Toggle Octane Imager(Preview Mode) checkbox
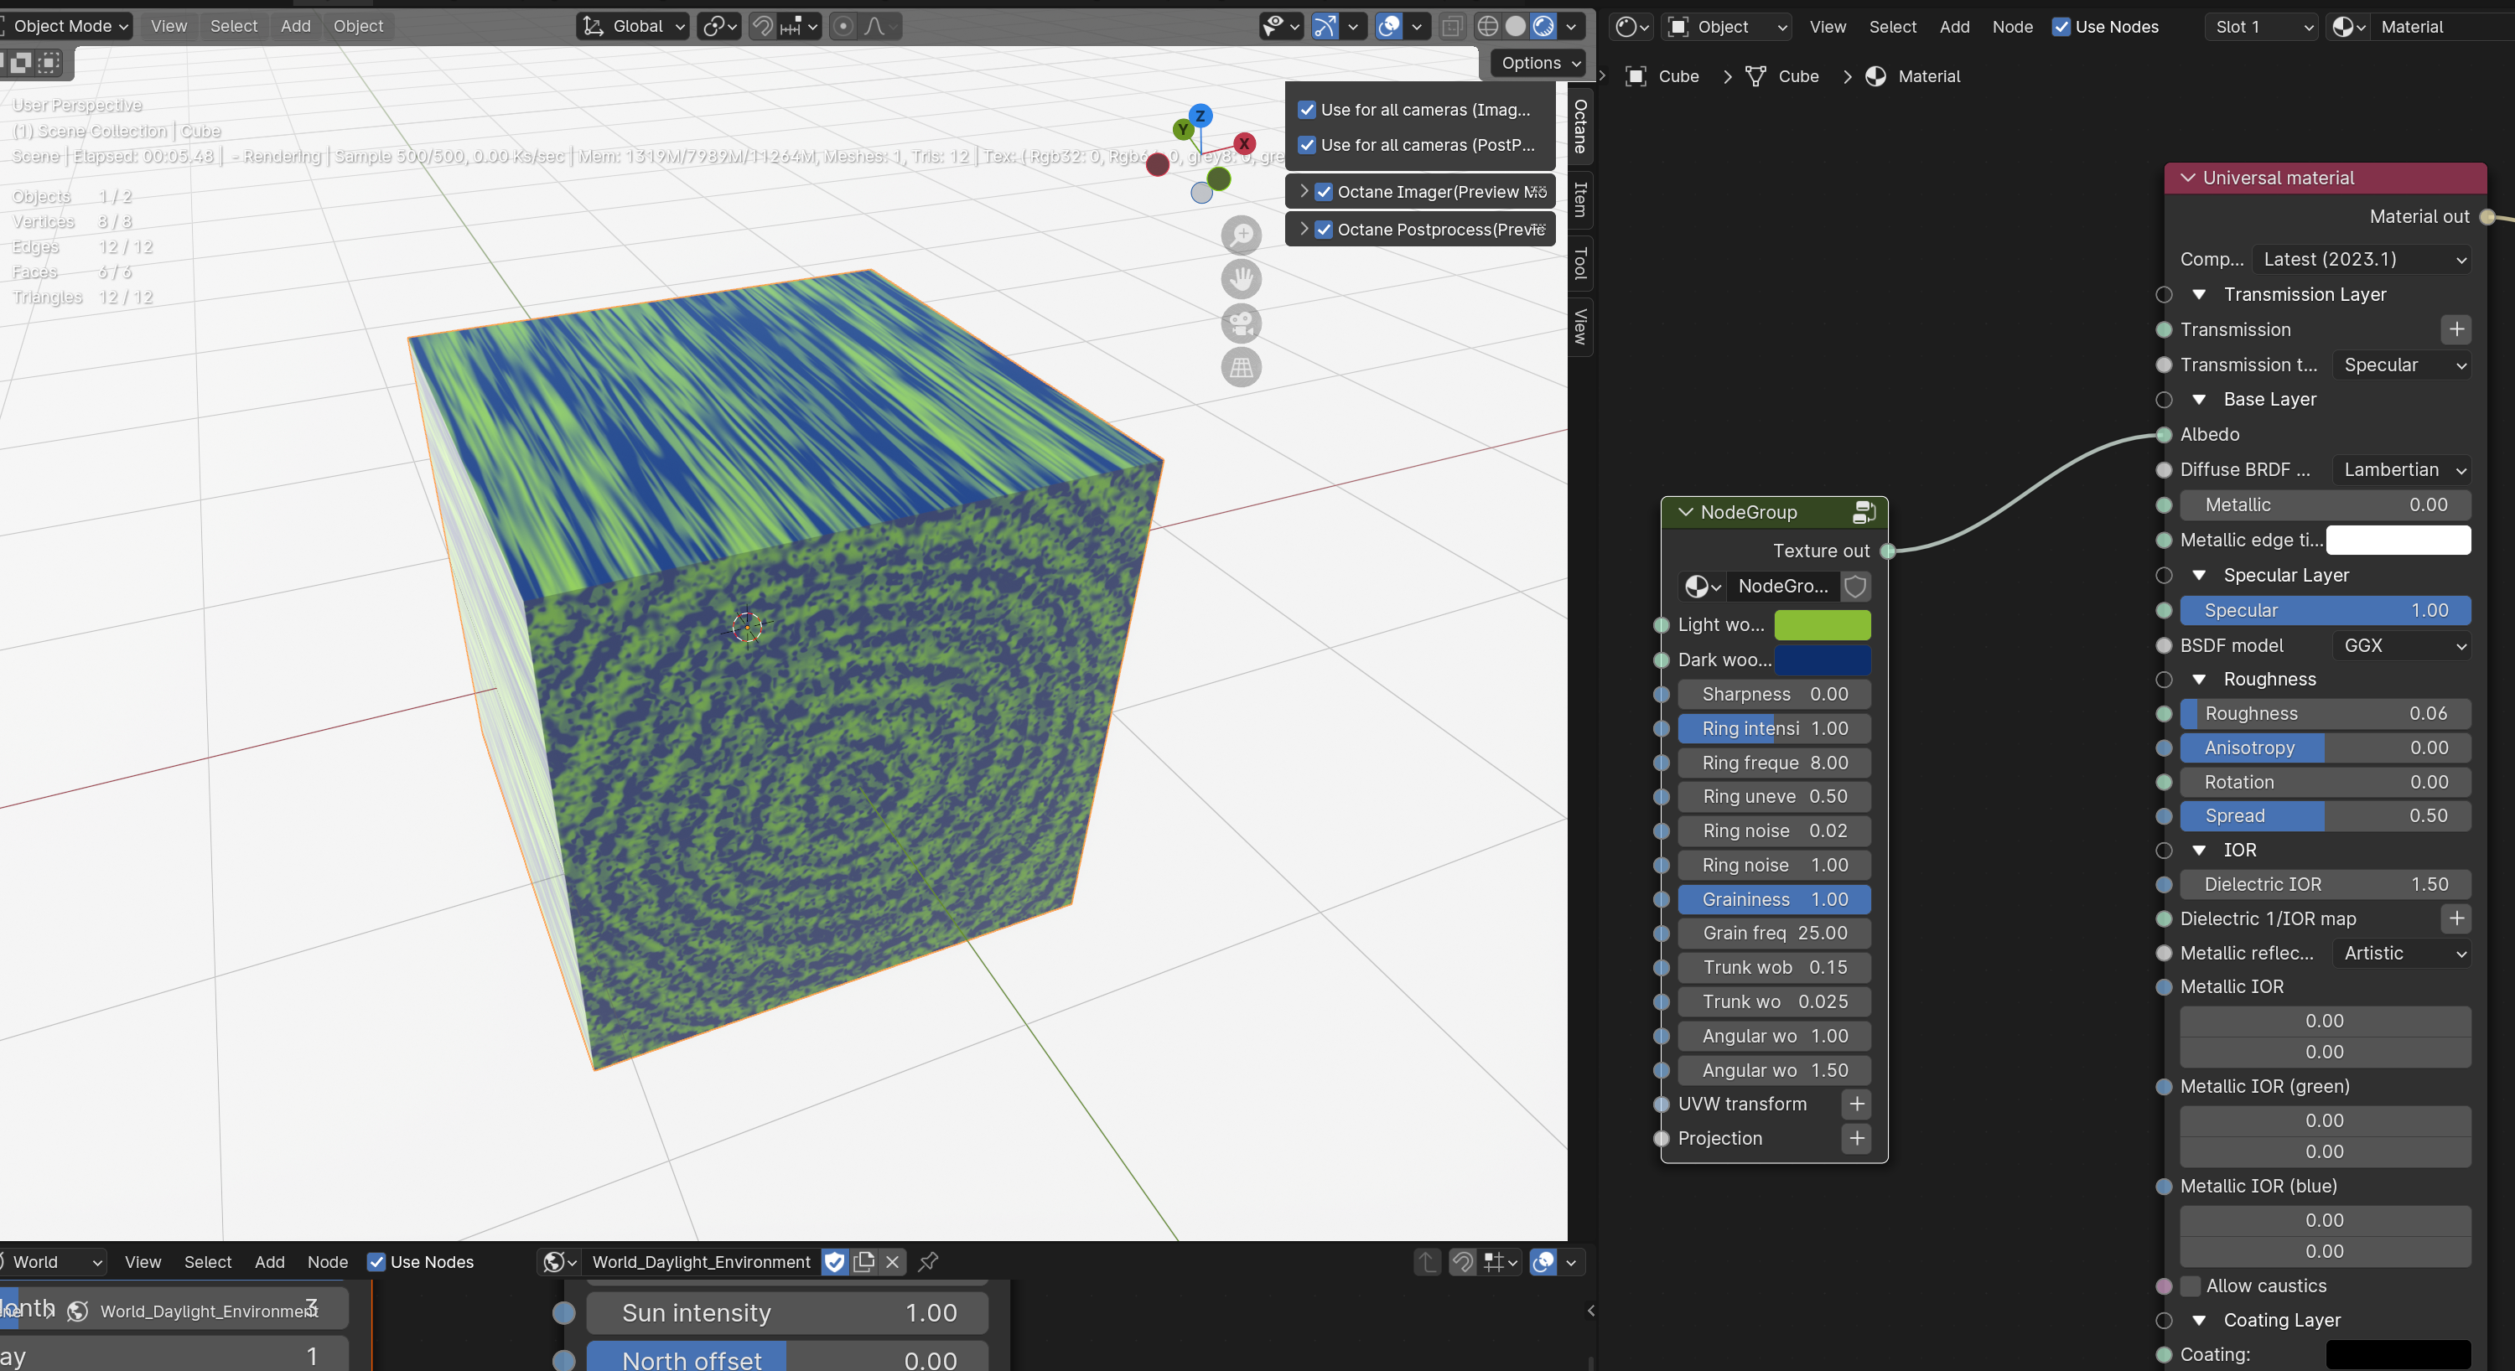Viewport: 2515px width, 1371px height. [1324, 192]
